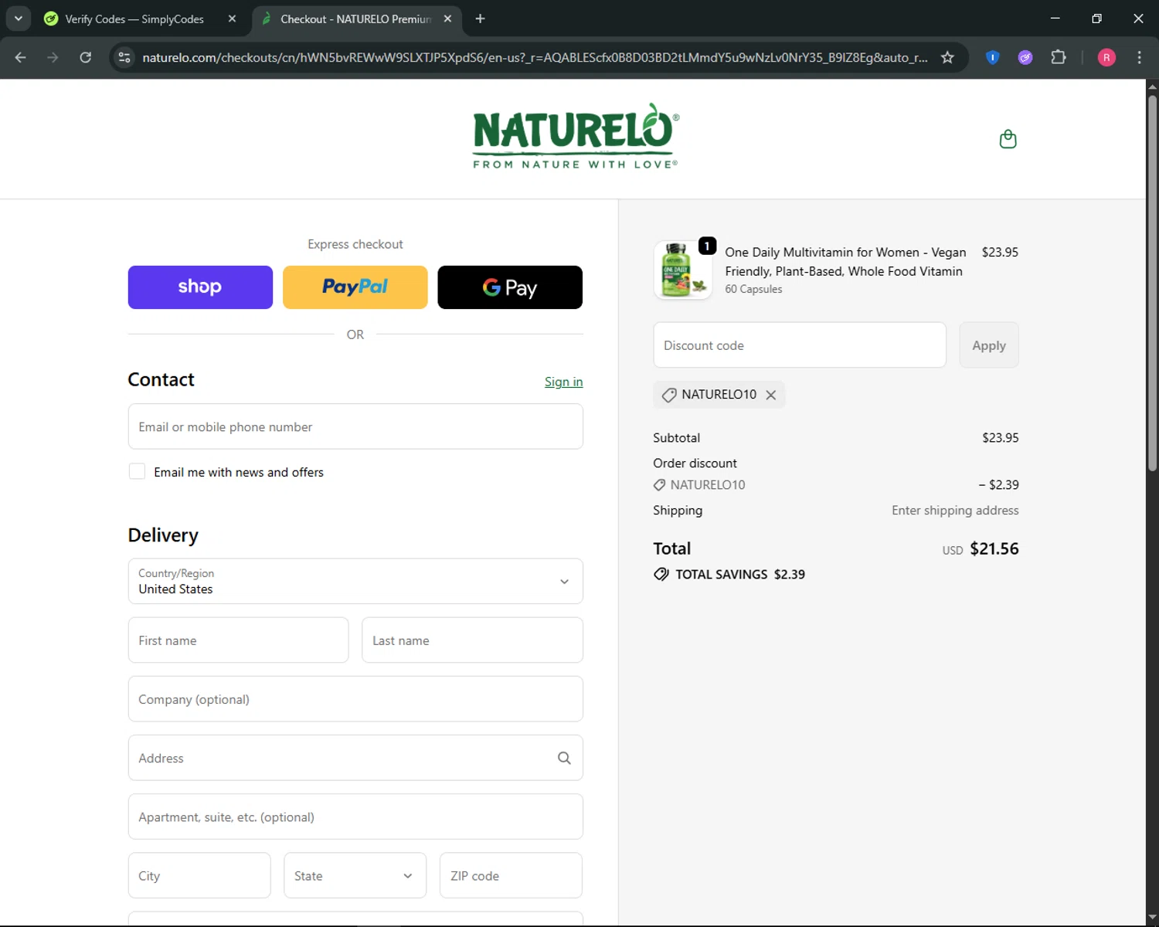The height and width of the screenshot is (927, 1159).
Task: Reload the checkout page
Action: coord(86,57)
